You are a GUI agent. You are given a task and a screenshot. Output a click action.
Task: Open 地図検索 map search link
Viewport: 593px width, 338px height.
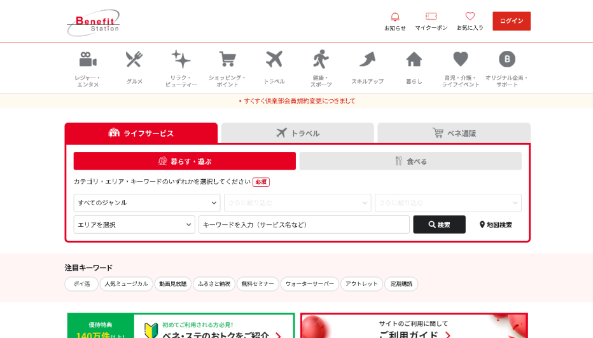[496, 224]
